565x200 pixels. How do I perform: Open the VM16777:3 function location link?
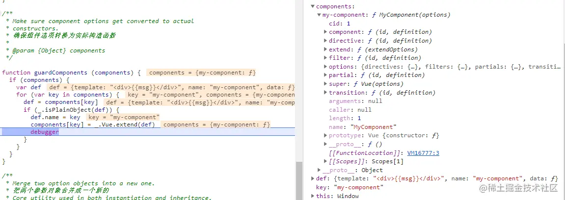[x=423, y=153]
